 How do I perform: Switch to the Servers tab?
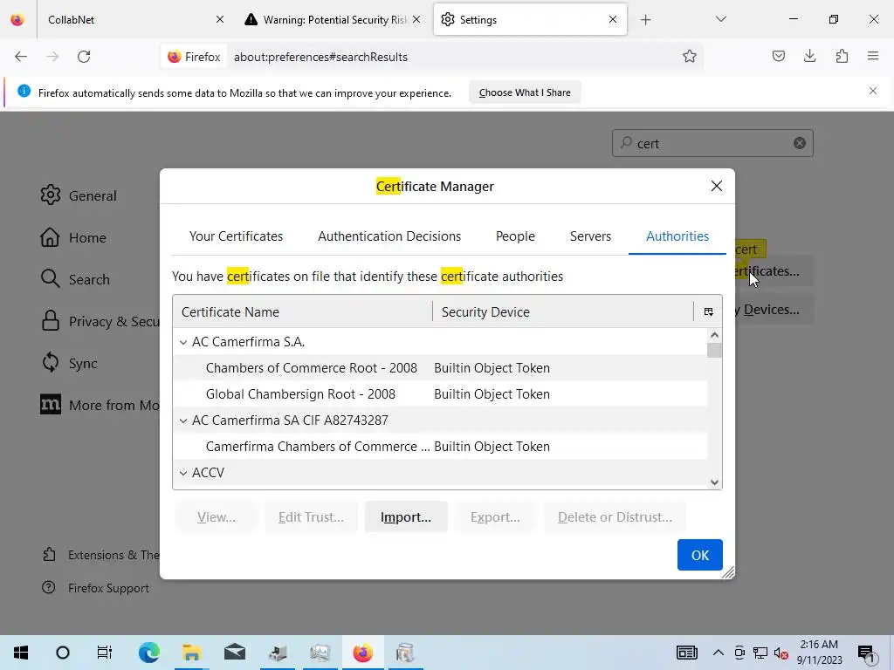pyautogui.click(x=590, y=236)
